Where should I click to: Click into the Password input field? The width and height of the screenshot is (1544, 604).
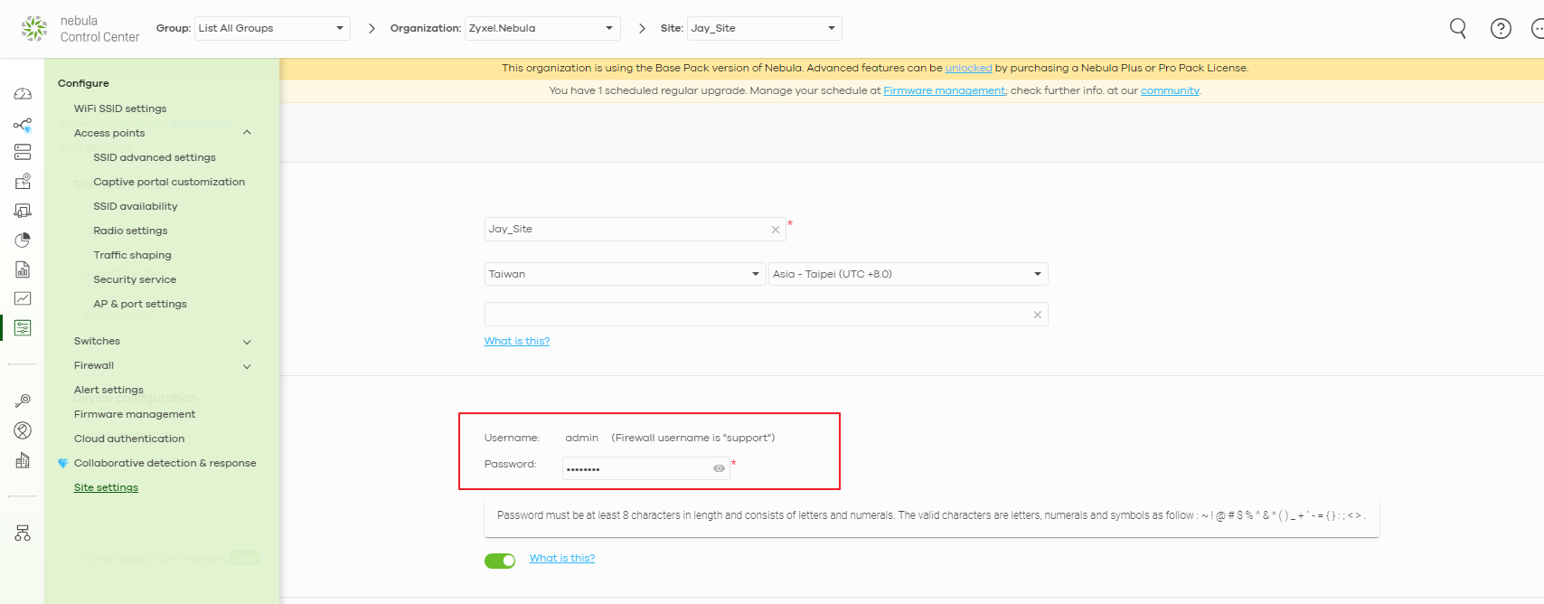tap(645, 467)
